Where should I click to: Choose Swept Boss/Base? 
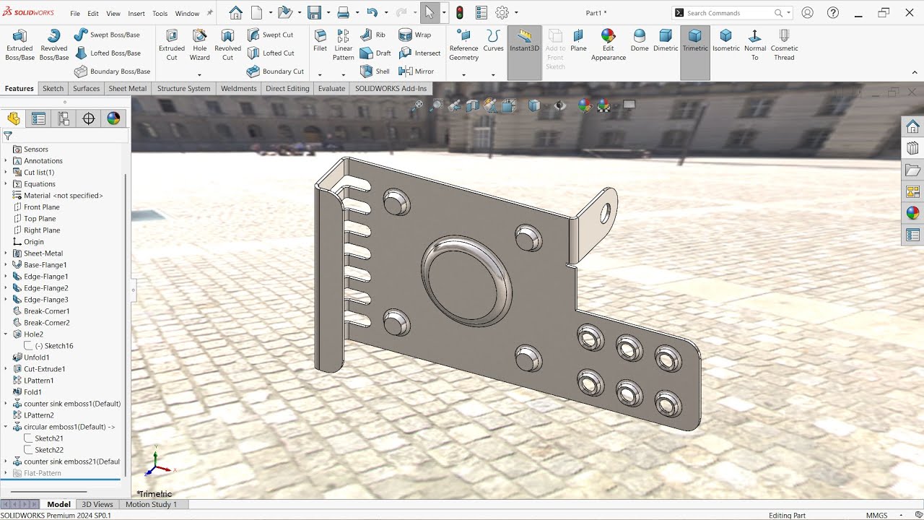click(107, 34)
